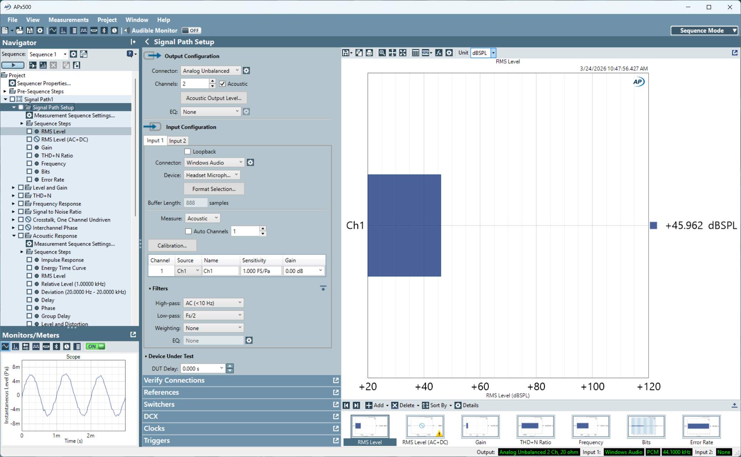The width and height of the screenshot is (741, 457).
Task: Open the fx derived result icon
Action: pyautogui.click(x=439, y=53)
